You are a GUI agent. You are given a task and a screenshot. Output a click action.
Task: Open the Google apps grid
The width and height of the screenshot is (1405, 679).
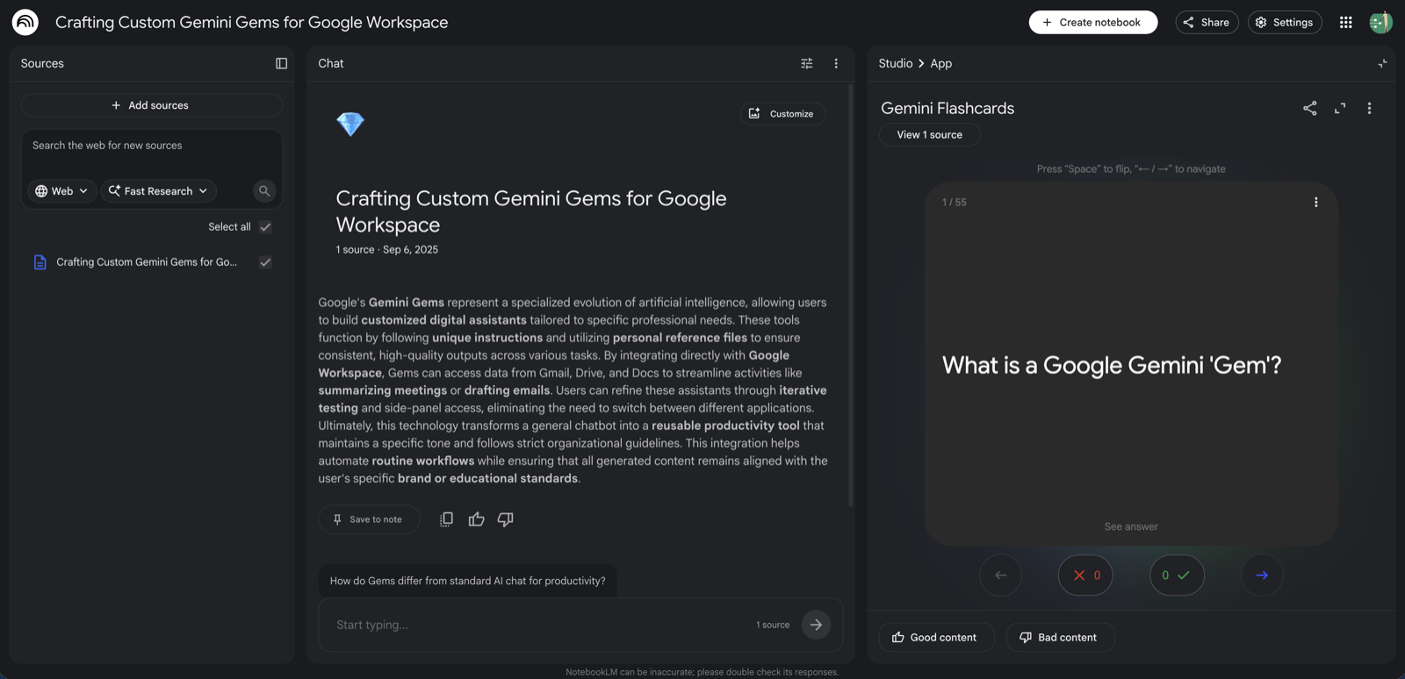(x=1345, y=22)
